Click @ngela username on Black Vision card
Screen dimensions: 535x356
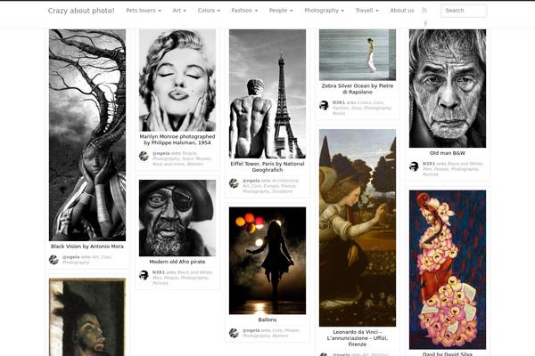point(71,257)
